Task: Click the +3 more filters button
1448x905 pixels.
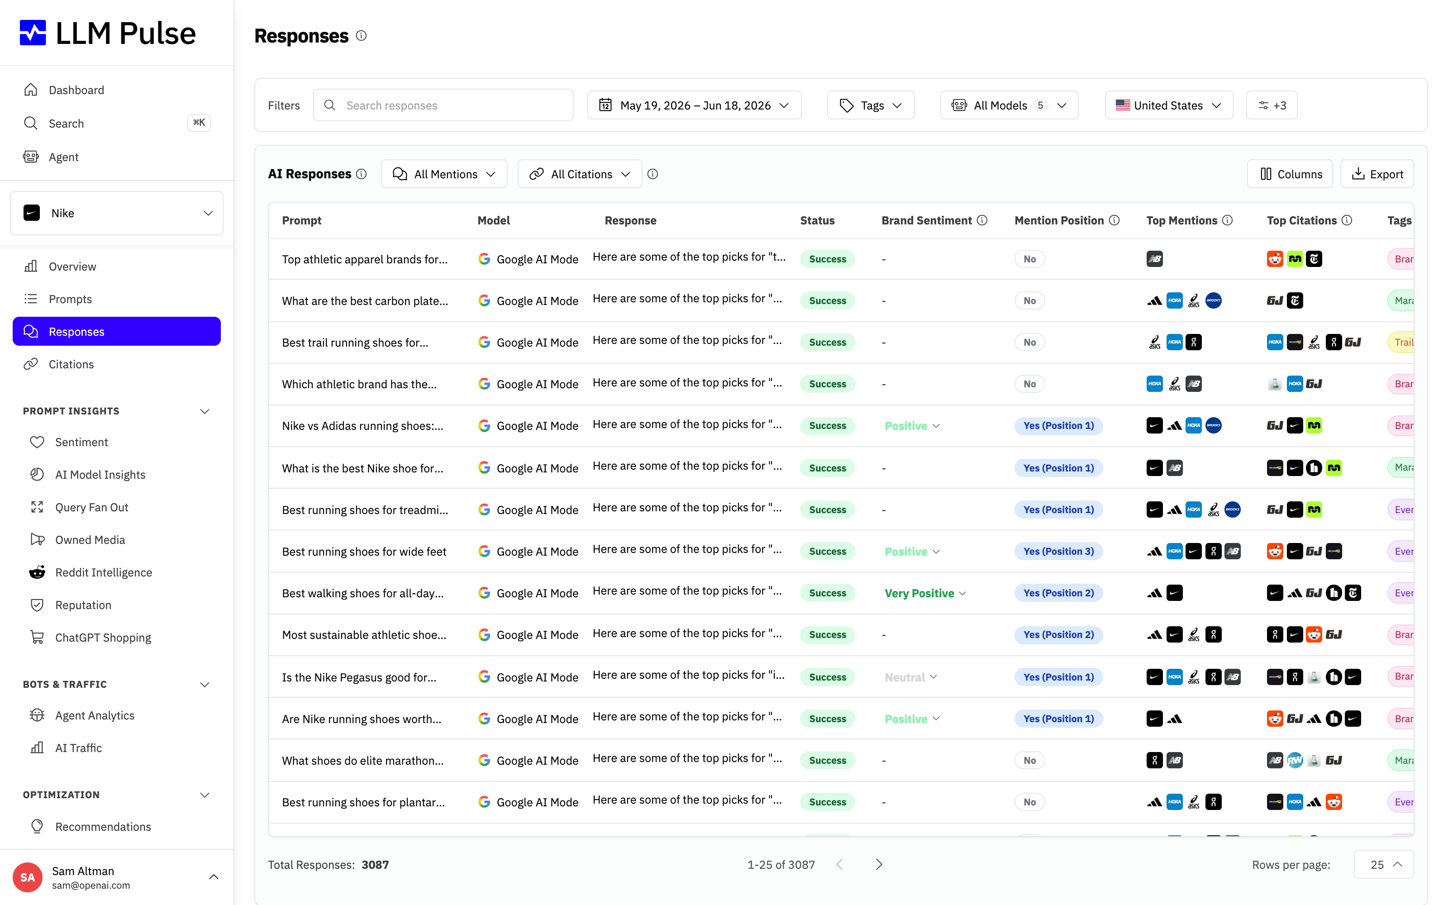Action: pyautogui.click(x=1272, y=105)
